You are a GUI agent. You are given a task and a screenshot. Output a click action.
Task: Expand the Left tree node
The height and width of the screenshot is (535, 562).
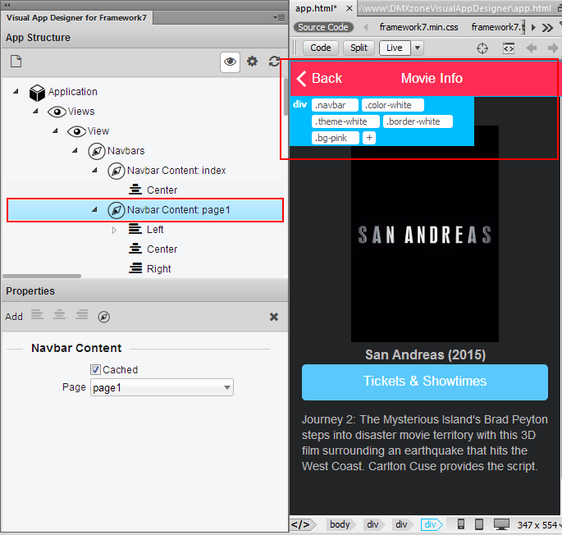pyautogui.click(x=114, y=230)
